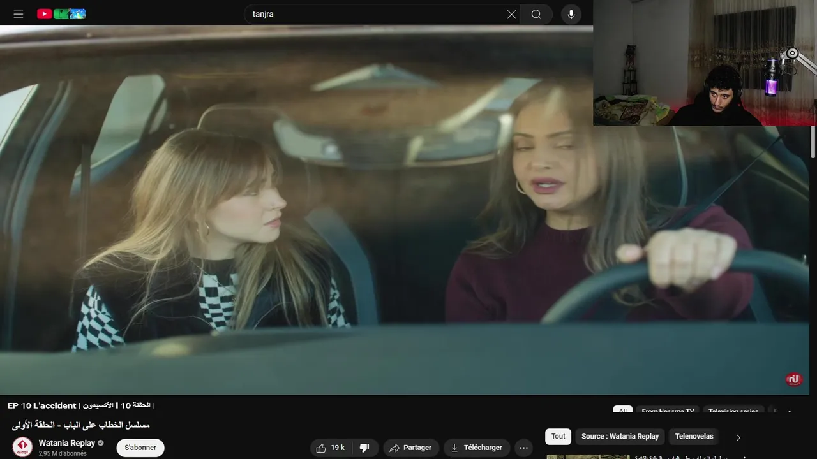The height and width of the screenshot is (459, 817).
Task: Dislike the video with thumbs down
Action: tap(364, 448)
